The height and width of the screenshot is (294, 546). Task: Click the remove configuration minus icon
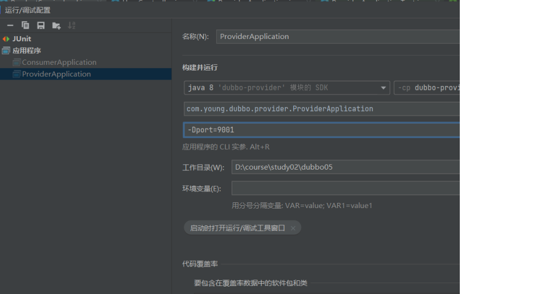click(x=10, y=25)
